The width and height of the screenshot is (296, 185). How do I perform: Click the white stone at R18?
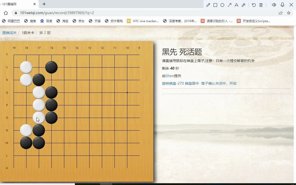[26, 80]
